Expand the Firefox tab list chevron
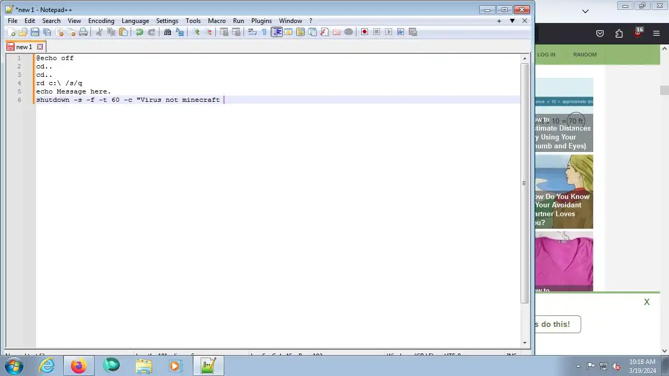The height and width of the screenshot is (376, 669). [585, 11]
